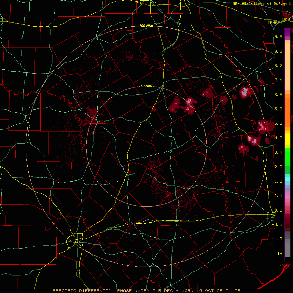
Task: Click the 100 NMI range ring label
Action: [146, 26]
